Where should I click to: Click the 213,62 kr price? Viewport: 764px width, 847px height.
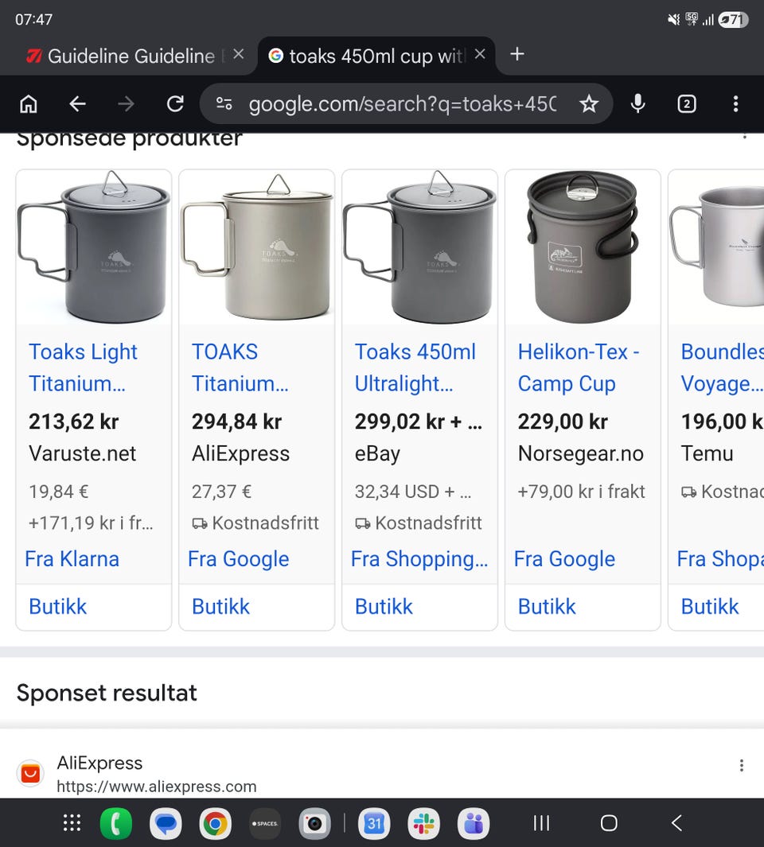tap(73, 422)
